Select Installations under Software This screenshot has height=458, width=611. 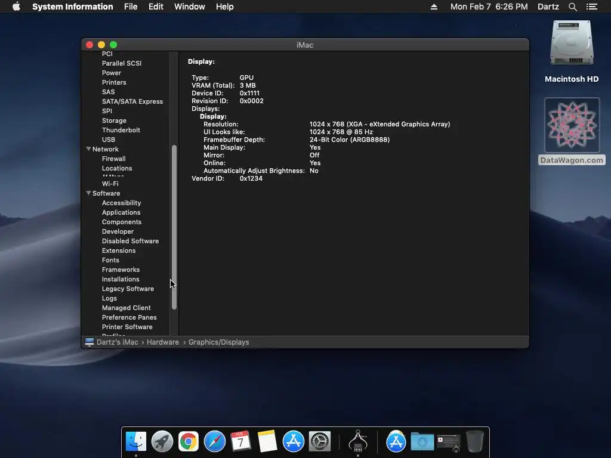(121, 279)
